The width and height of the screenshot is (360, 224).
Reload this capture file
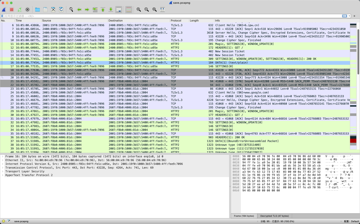pos(61,10)
